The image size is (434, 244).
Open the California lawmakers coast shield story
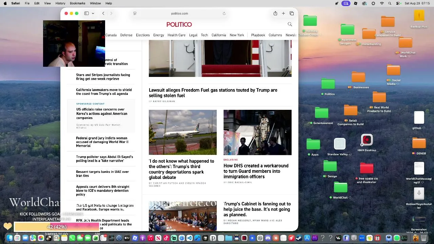[104, 92]
